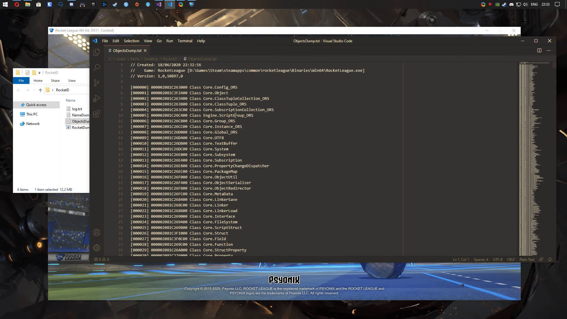Open RocketD folder in Explorer panel
The width and height of the screenshot is (567, 319).
[x=62, y=90]
